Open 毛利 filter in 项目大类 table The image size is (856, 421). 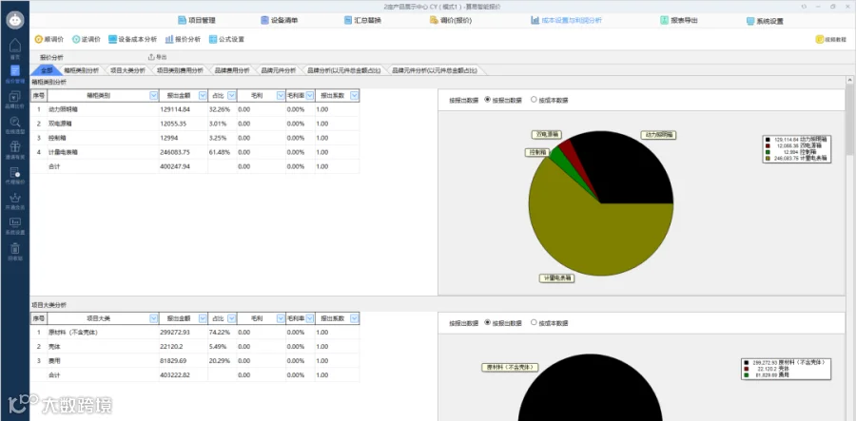[x=280, y=318]
